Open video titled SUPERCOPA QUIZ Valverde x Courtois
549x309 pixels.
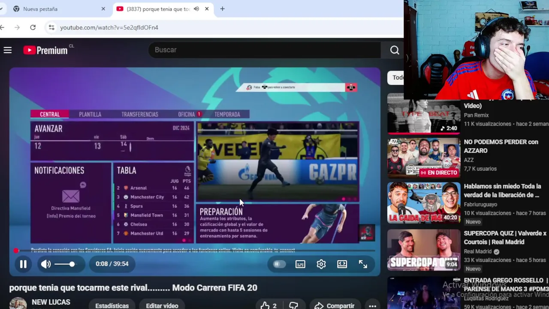[505, 238]
